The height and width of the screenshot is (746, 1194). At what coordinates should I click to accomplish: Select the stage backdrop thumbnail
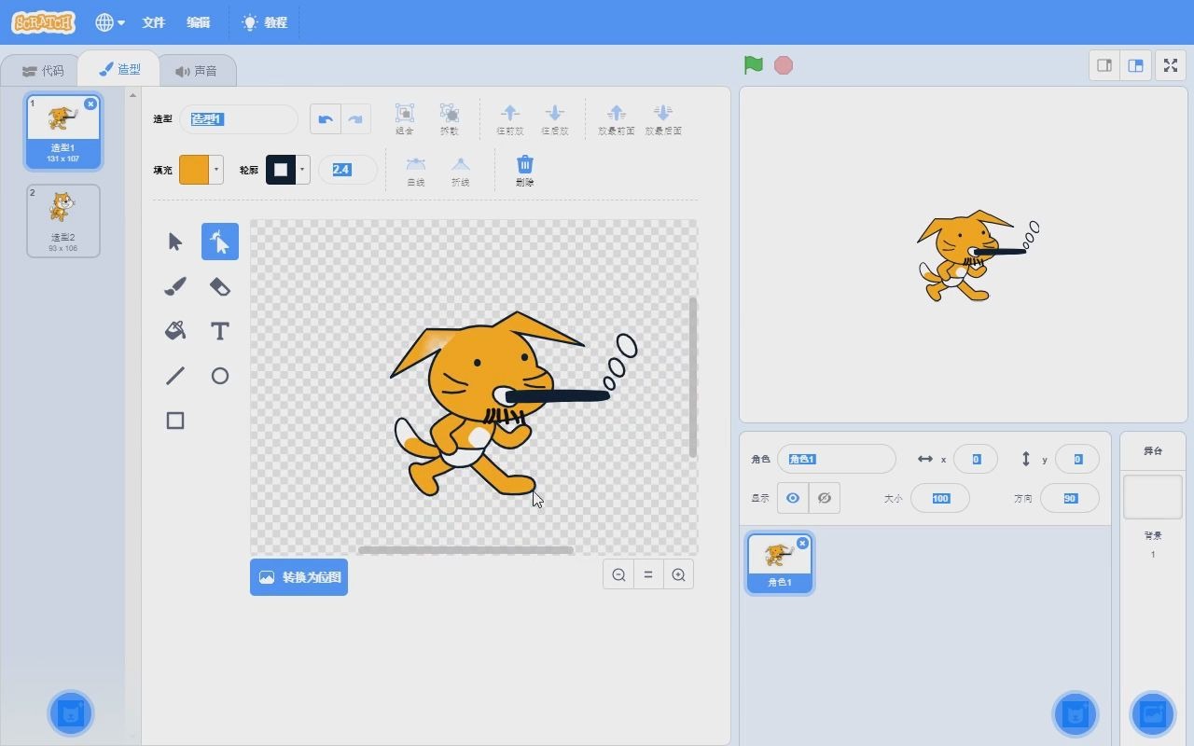click(1153, 496)
